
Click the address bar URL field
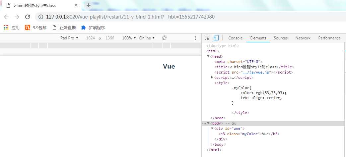click(x=130, y=17)
